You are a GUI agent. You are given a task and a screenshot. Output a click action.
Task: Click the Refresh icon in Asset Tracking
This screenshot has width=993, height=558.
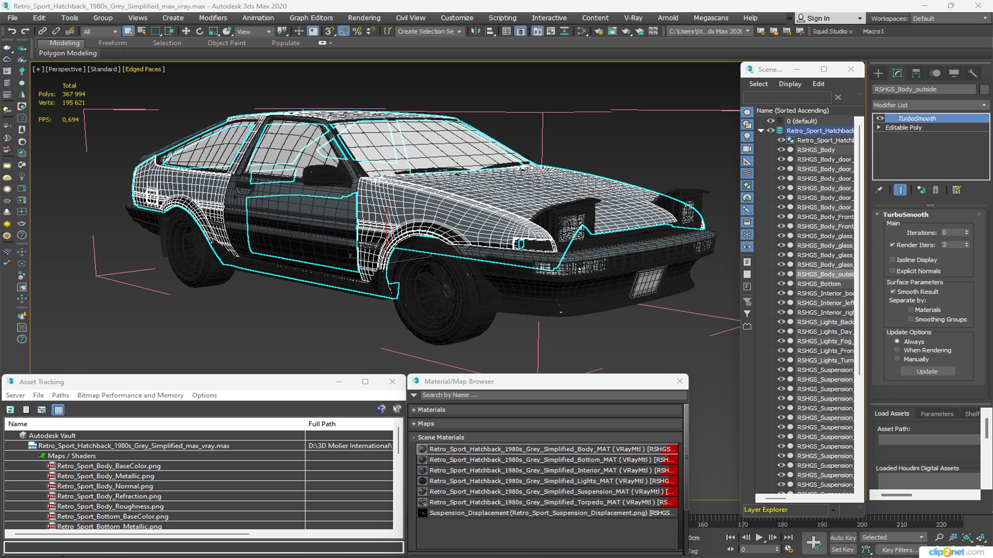(x=10, y=410)
